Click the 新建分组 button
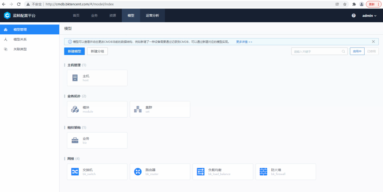383x192 pixels. (98, 51)
